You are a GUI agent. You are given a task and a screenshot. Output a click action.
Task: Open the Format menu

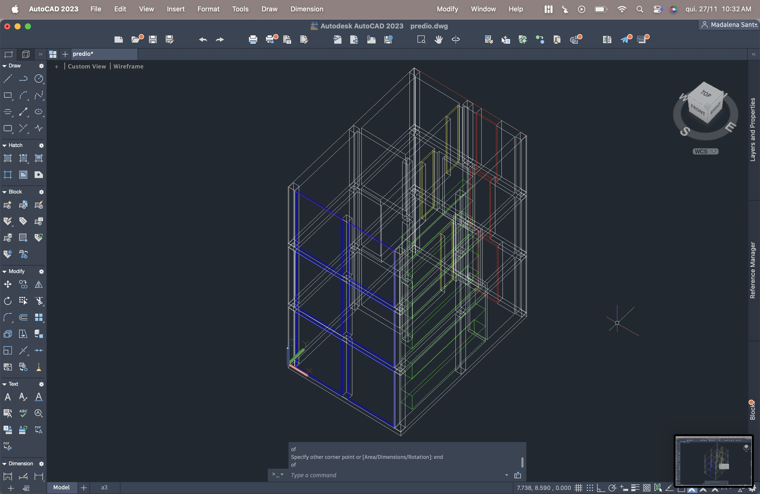[x=208, y=9]
